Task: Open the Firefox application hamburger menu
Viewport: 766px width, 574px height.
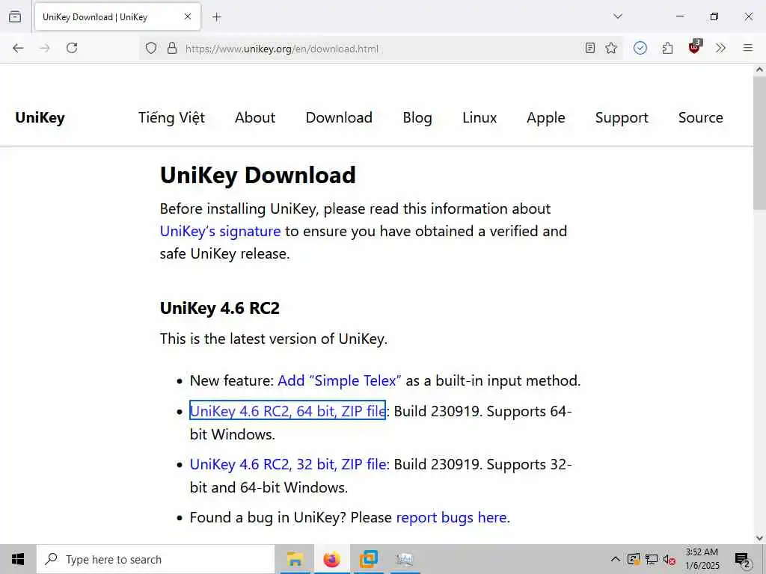Action: click(748, 48)
